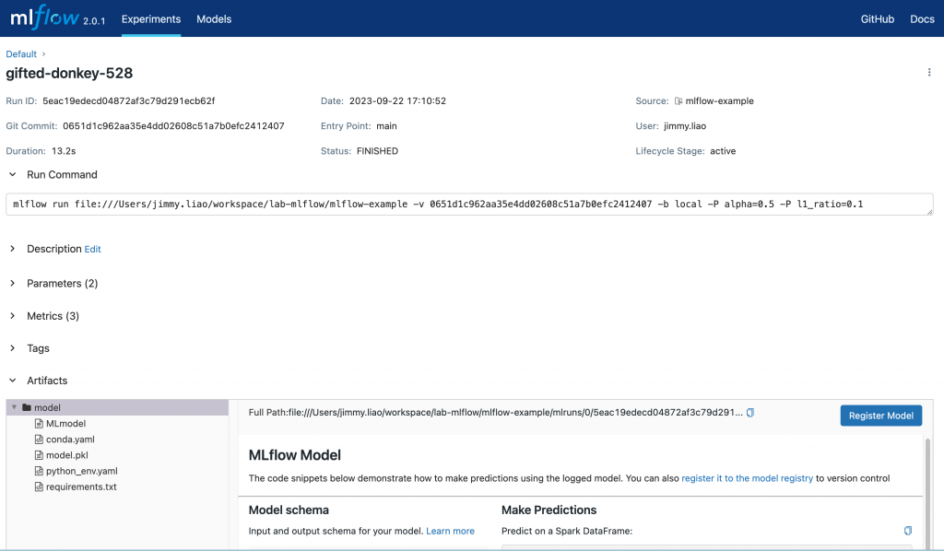The width and height of the screenshot is (944, 551).
Task: Click the version number 2.0.1
Action: click(94, 21)
